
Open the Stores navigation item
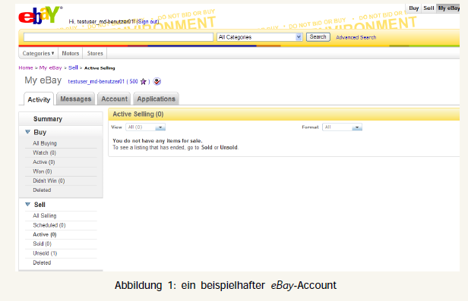click(95, 53)
